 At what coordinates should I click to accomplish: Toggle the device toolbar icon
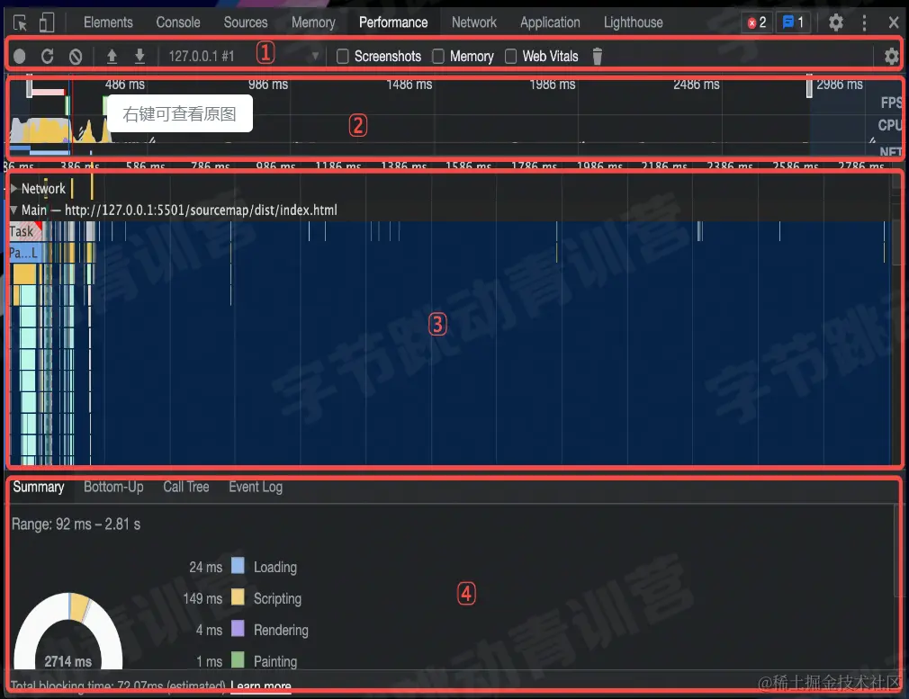coord(47,23)
